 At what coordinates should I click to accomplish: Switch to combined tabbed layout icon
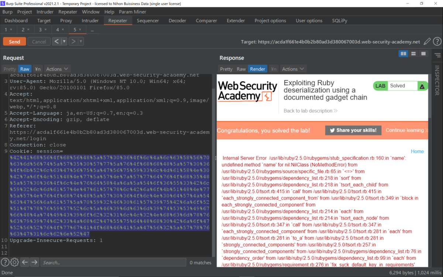pyautogui.click(x=423, y=54)
